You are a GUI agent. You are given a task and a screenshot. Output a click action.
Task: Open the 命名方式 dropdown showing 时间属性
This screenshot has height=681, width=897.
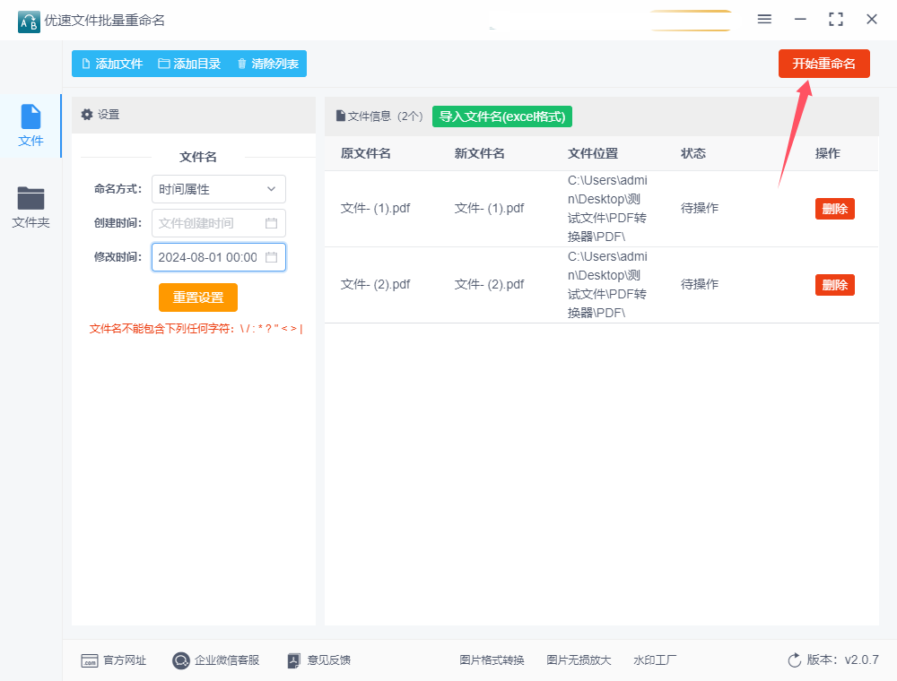pos(219,189)
